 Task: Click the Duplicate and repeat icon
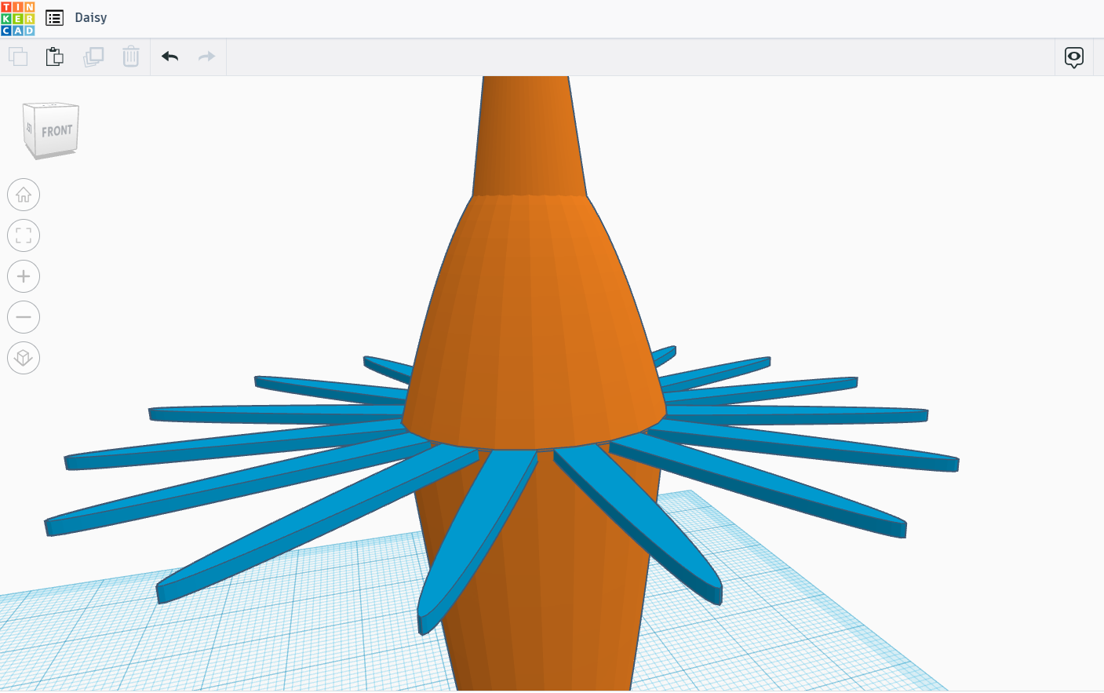pos(93,57)
